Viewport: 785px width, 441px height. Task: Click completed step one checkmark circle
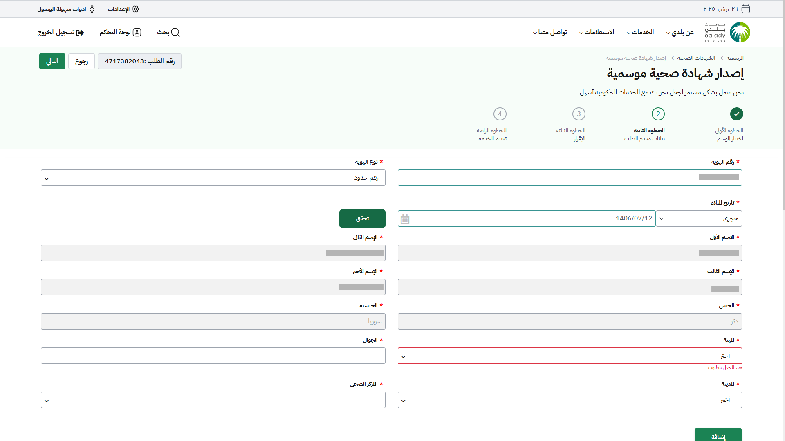(x=736, y=114)
